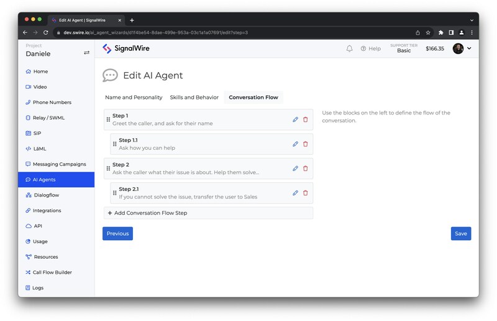Add a new Conversation Flow Step
The image size is (497, 321).
click(147, 213)
